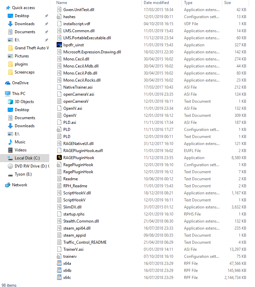Click the TrainerV.asi file icon
Viewport: 255px width, 287px height.
pos(59,249)
